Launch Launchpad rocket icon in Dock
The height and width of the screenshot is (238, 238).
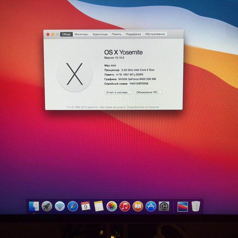pos(47,206)
